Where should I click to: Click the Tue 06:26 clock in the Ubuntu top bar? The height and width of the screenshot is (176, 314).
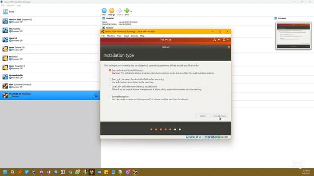[x=166, y=40]
